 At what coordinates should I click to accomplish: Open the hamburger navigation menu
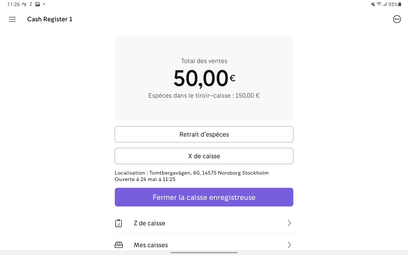pos(12,19)
